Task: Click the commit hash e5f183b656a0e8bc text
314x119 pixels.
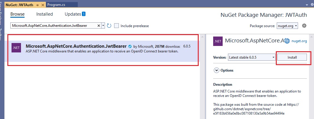Action: (x=249, y=113)
